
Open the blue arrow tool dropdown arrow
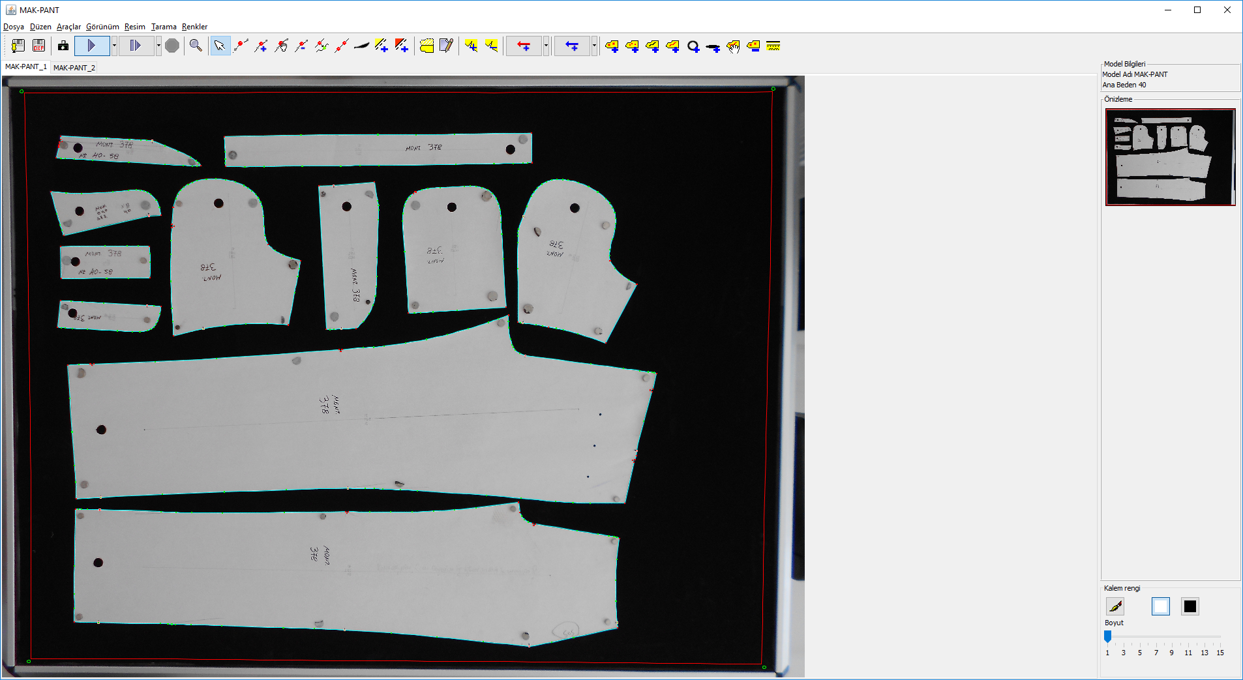(594, 46)
